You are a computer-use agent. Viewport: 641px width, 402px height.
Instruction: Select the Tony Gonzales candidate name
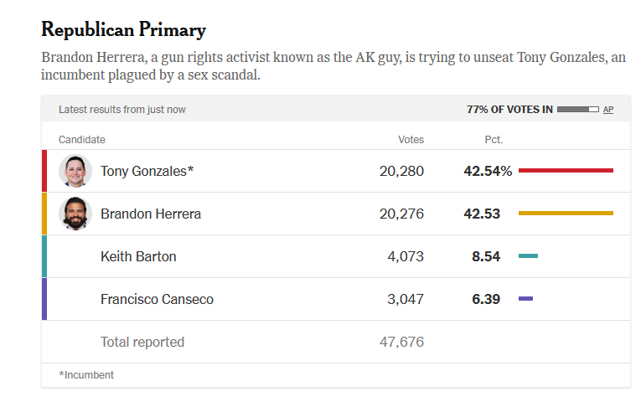pyautogui.click(x=147, y=171)
